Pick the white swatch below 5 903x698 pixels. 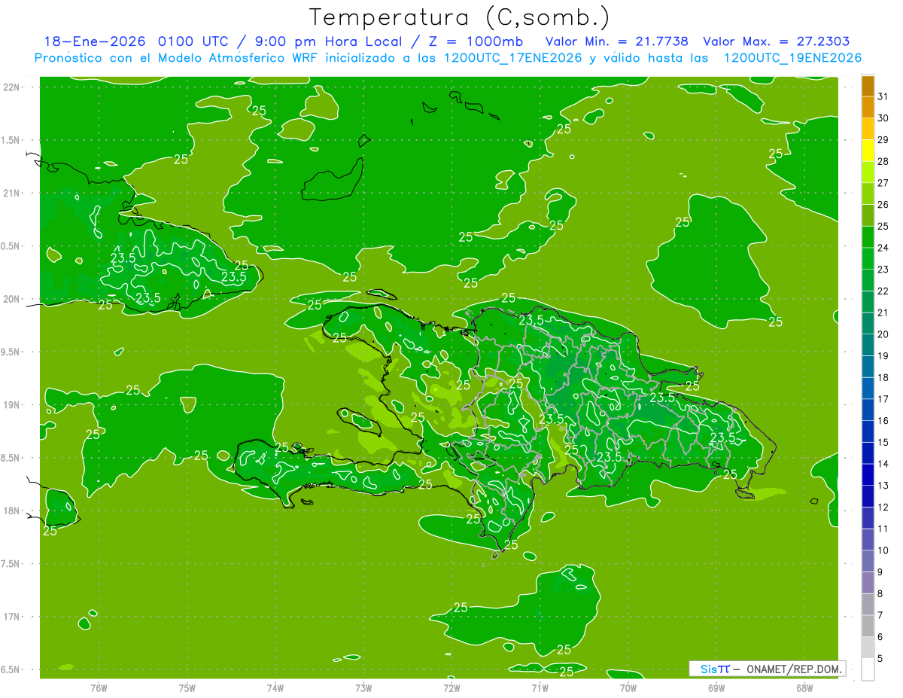click(868, 669)
